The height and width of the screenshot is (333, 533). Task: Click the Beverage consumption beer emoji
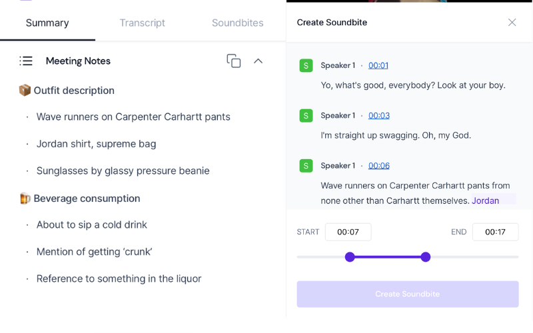(25, 198)
